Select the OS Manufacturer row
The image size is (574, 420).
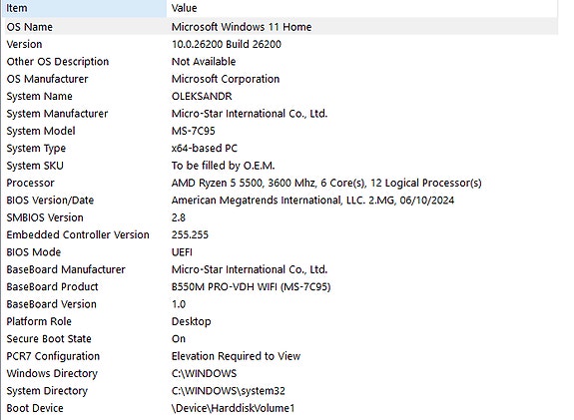click(x=281, y=79)
